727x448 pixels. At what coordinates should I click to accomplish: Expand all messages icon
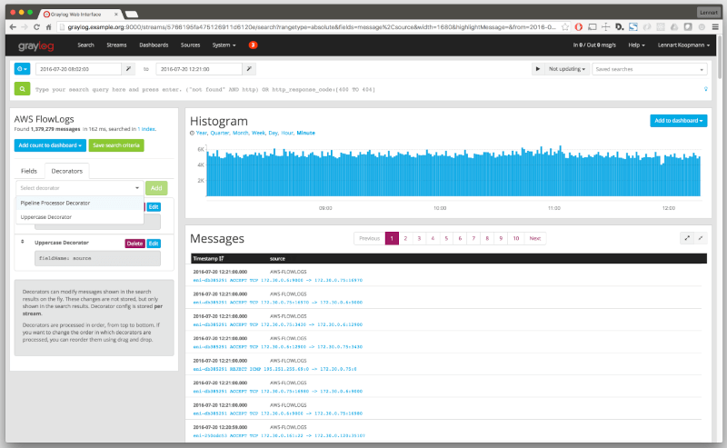(x=687, y=238)
